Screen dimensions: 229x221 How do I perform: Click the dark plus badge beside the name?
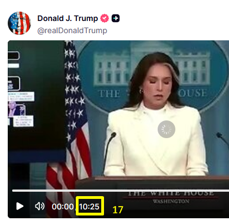pyautogui.click(x=116, y=18)
